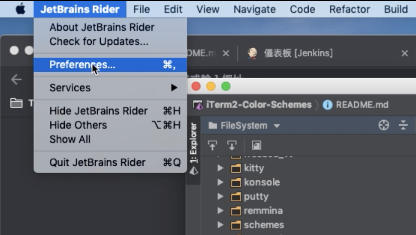Switch to the Jenkins dashboard tab
This screenshot has width=416, height=235.
tap(298, 53)
